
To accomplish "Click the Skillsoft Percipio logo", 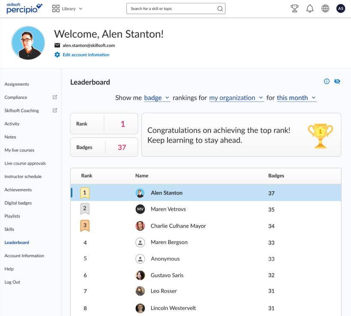I will tap(24, 9).
